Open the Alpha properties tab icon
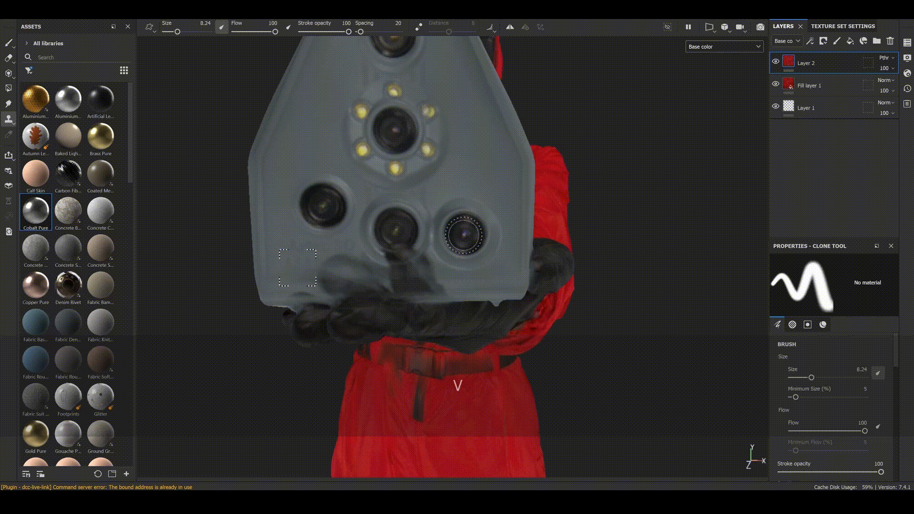The height and width of the screenshot is (514, 914). click(x=793, y=325)
